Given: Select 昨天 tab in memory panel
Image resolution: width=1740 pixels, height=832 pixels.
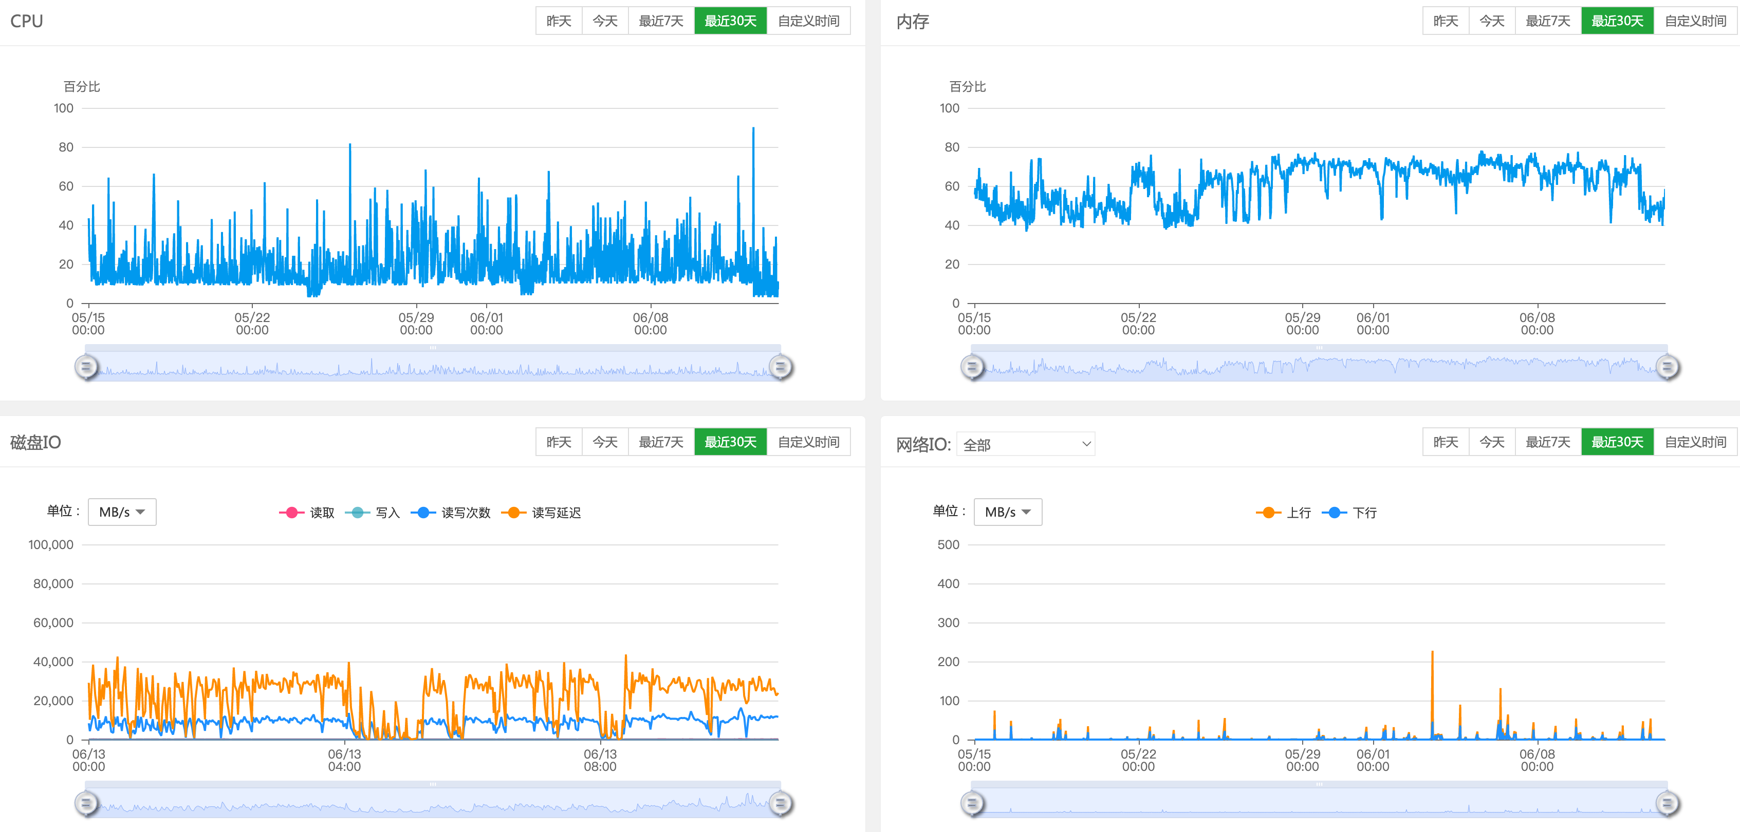Looking at the screenshot, I should [x=1446, y=21].
